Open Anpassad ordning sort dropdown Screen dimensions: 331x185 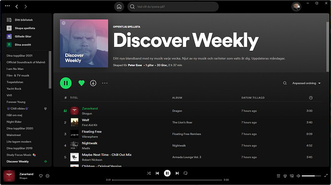pos(307,83)
